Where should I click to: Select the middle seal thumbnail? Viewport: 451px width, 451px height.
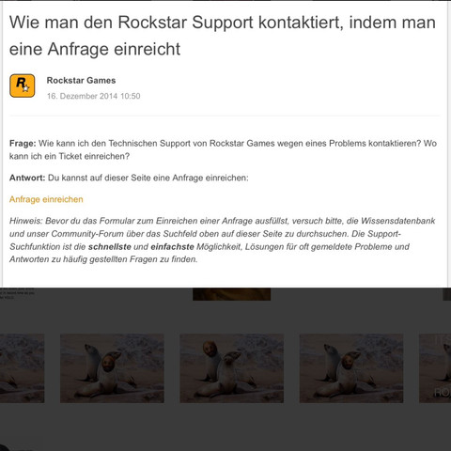tap(232, 368)
